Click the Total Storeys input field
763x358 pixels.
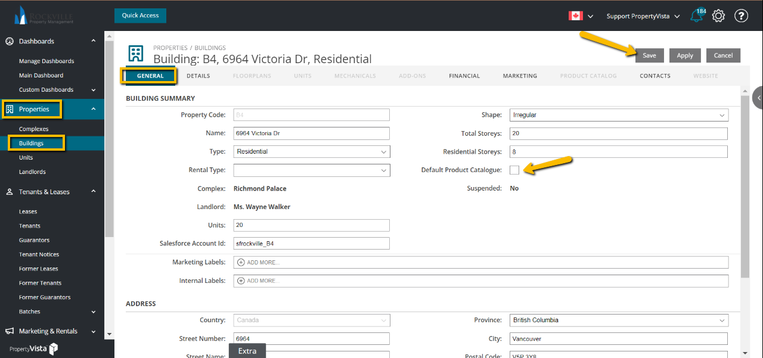tap(619, 133)
